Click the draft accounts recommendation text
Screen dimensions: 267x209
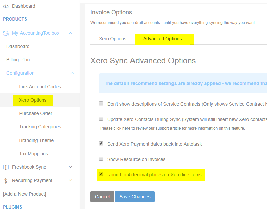click(173, 23)
